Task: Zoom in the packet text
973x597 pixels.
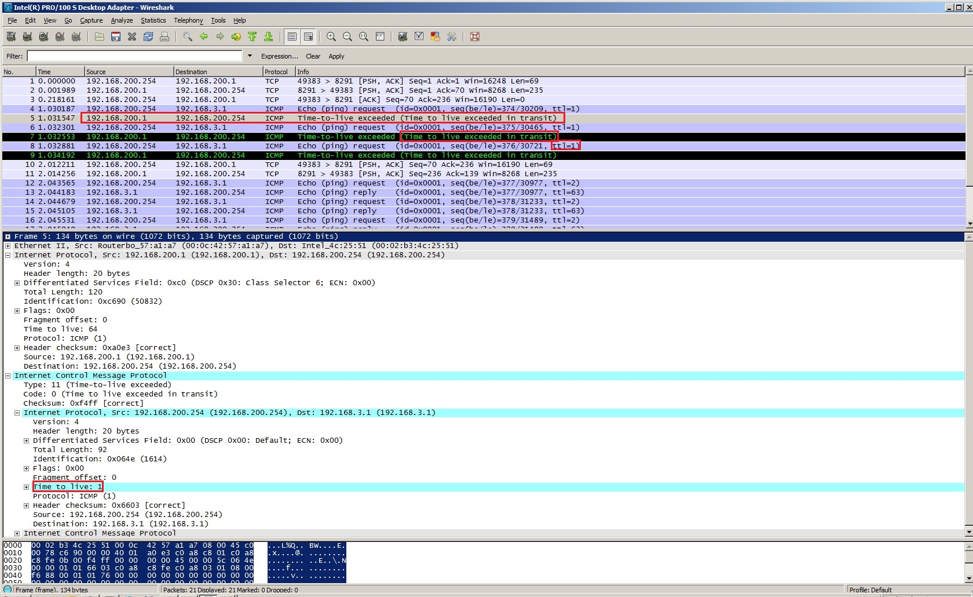Action: point(331,37)
